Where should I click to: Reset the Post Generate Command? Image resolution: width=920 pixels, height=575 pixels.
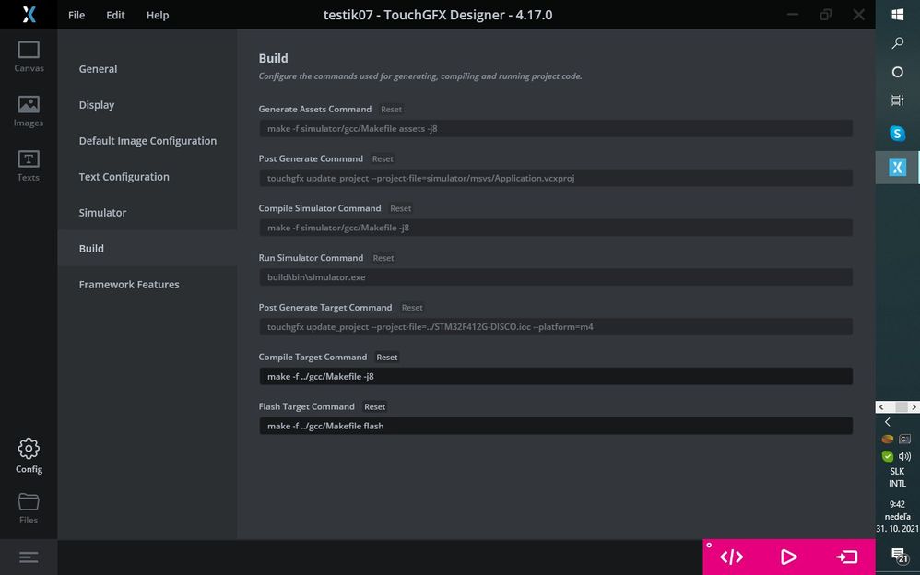point(383,158)
